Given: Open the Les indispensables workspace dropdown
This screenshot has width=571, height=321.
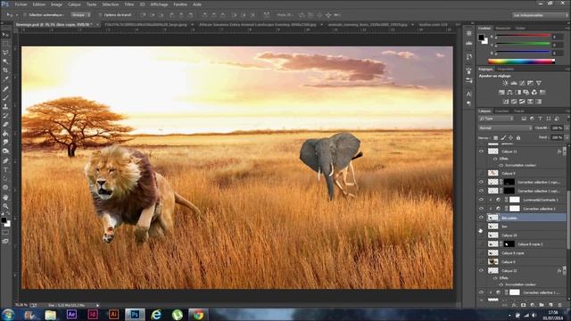Looking at the screenshot, I should pyautogui.click(x=540, y=15).
